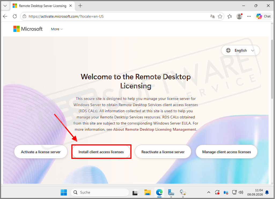
Task: Open network status tray icon
Action: (x=234, y=192)
